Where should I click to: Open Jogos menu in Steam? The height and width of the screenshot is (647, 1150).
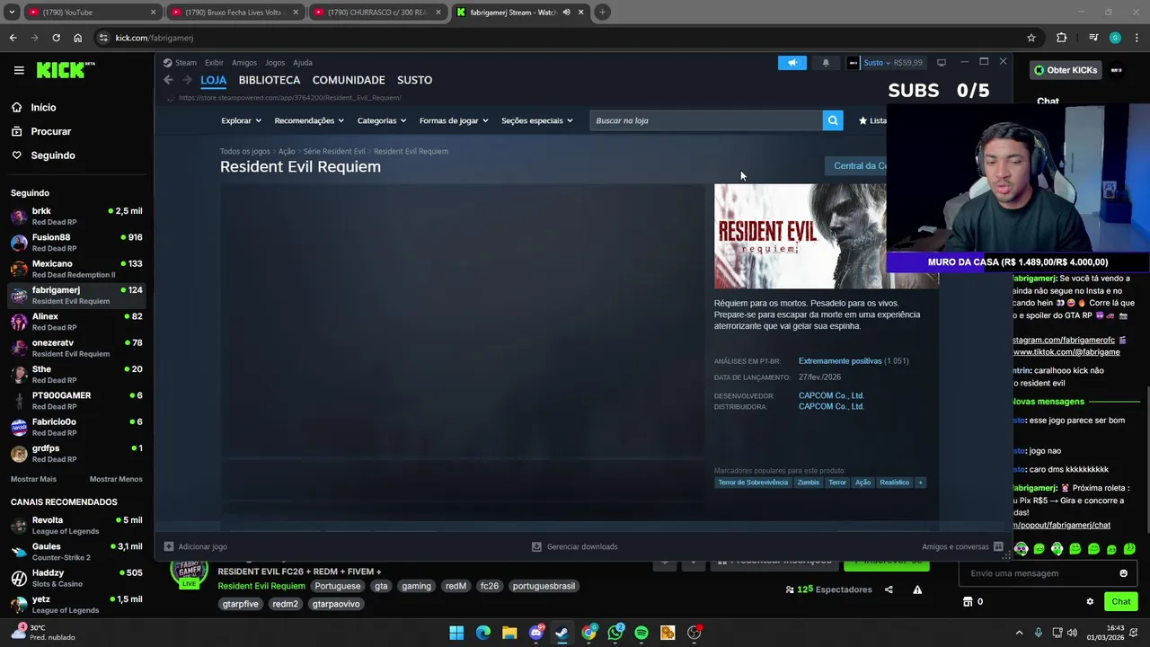click(275, 63)
